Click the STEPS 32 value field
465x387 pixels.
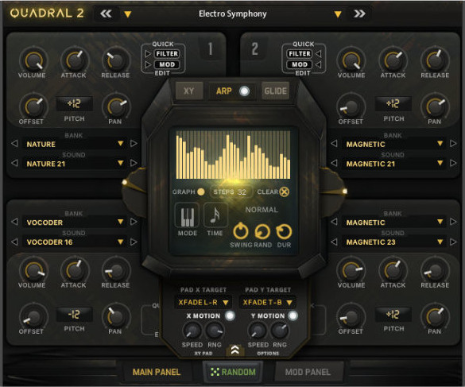coord(231,192)
